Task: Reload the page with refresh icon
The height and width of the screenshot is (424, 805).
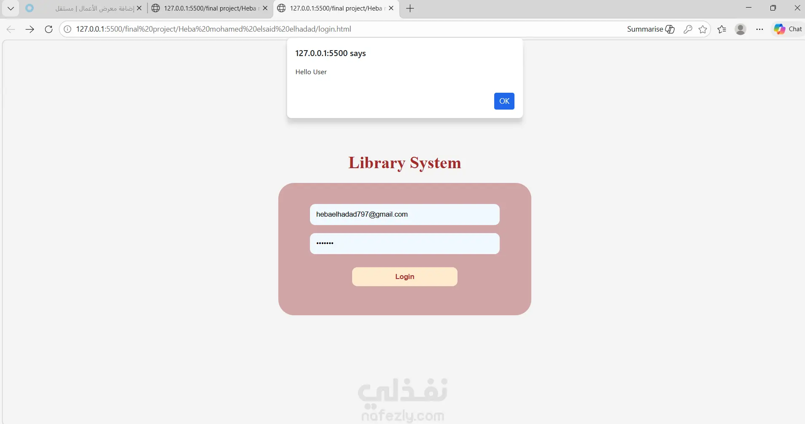Action: click(x=48, y=29)
